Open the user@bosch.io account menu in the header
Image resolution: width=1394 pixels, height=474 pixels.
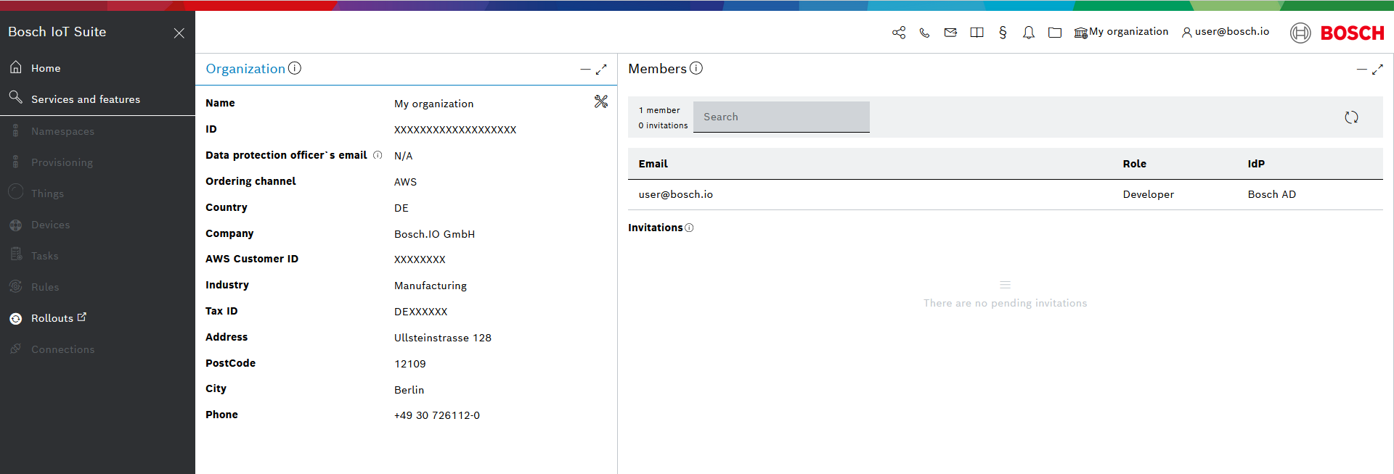(x=1226, y=32)
